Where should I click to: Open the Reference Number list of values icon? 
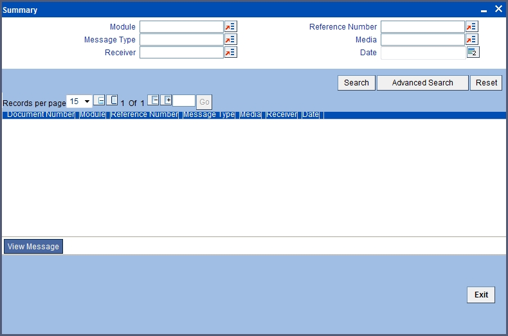tap(472, 26)
